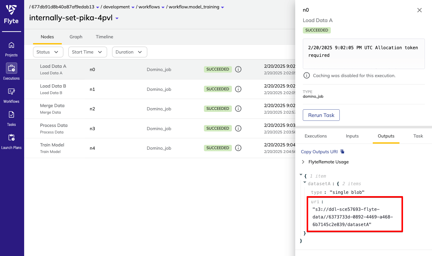Open workflow.model_training breadcrumb dropdown
The image size is (432, 256).
222,7
